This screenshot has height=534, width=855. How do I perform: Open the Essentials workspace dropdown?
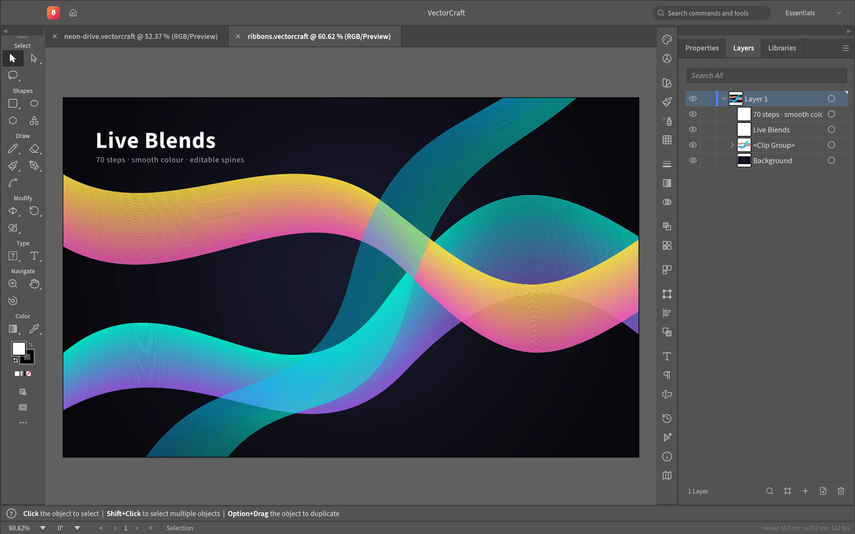(x=813, y=13)
